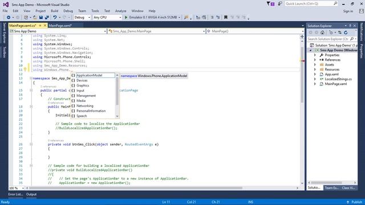Switch to the MainPage.xaml tab
Image resolution: width=365 pixels, height=205 pixels.
[x=60, y=26]
